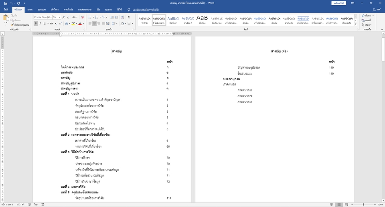Switch to Web Layout view in status bar

[x=346, y=205]
